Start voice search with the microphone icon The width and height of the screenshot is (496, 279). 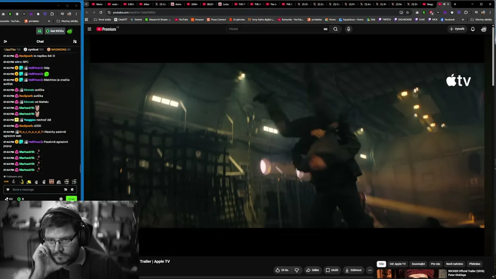(x=348, y=29)
